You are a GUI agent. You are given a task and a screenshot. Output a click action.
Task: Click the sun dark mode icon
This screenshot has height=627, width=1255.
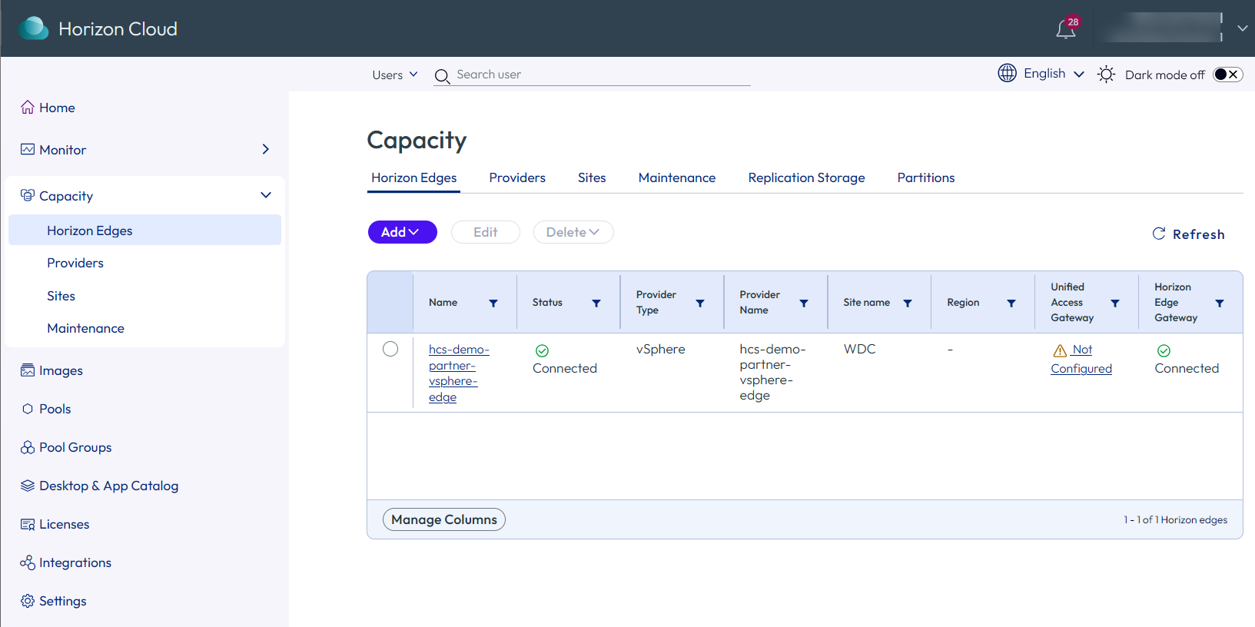pos(1106,75)
